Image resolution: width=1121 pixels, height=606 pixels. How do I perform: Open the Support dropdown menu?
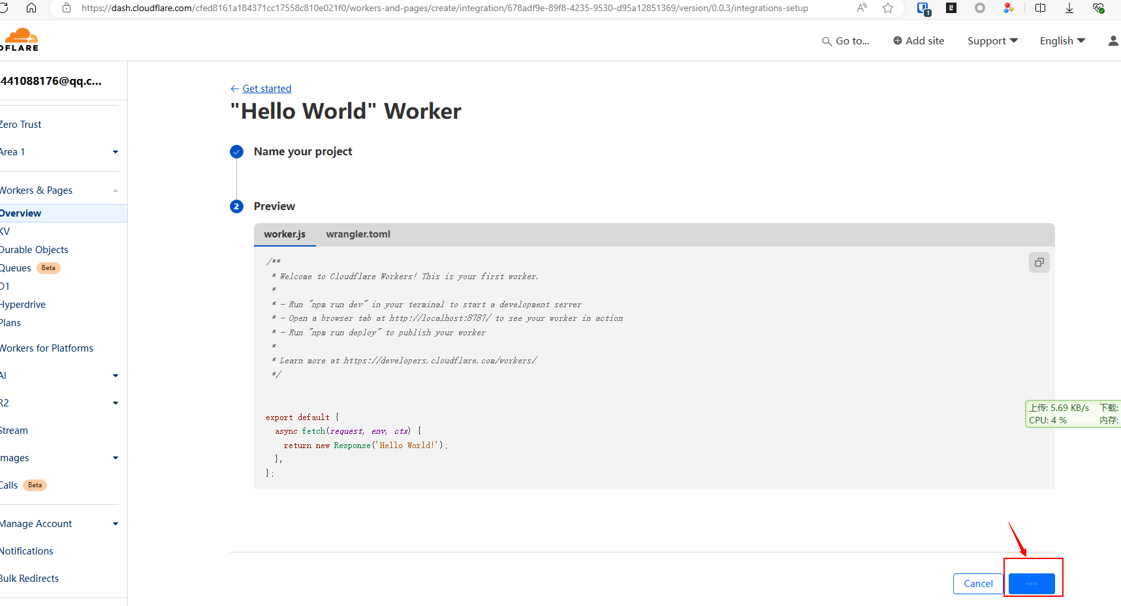click(992, 41)
